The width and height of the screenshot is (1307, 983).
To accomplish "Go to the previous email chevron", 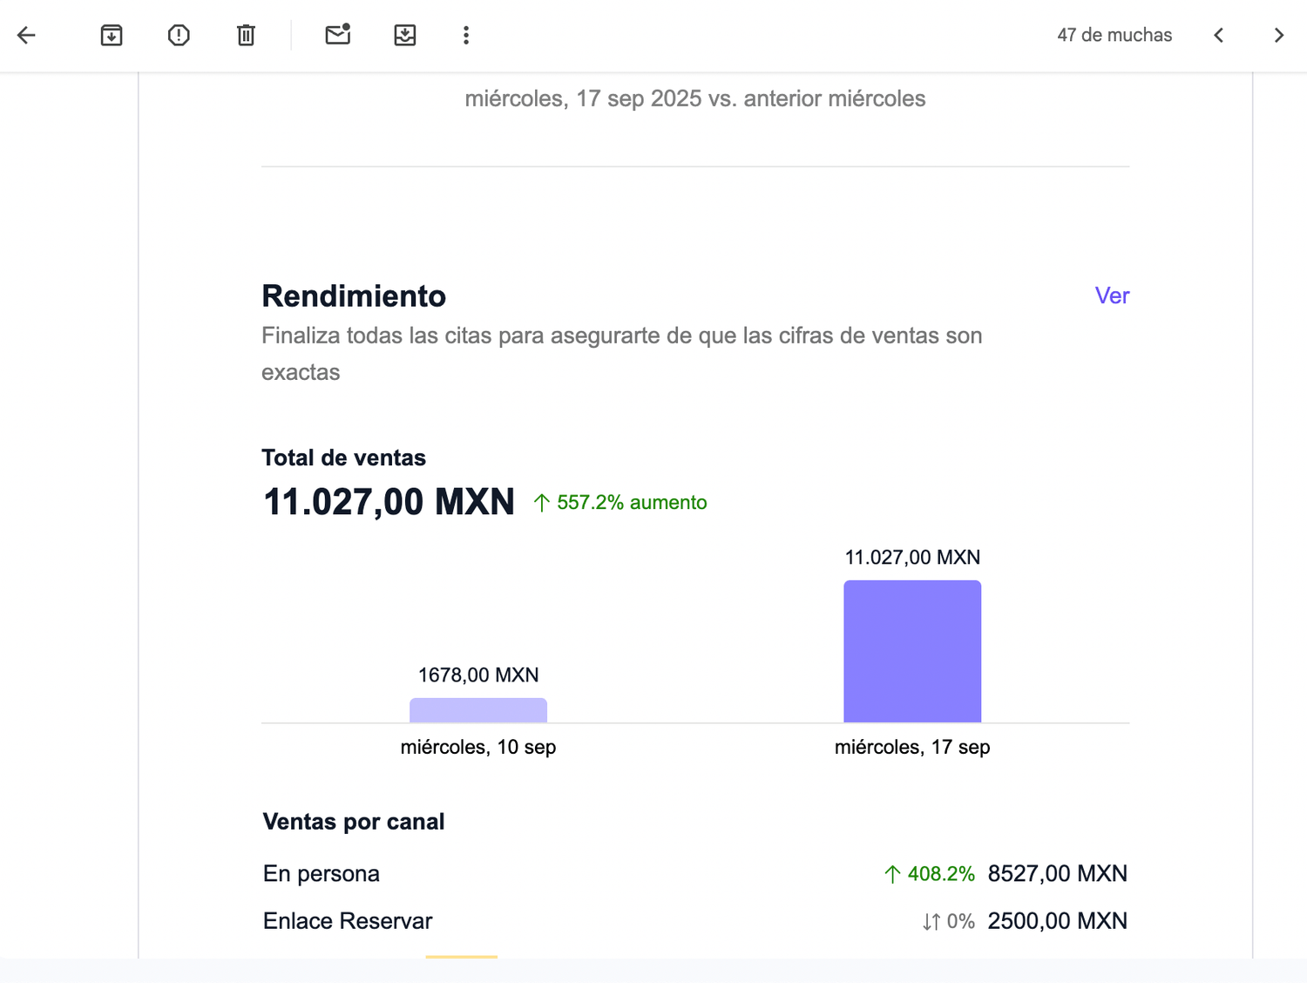I will pyautogui.click(x=1219, y=35).
